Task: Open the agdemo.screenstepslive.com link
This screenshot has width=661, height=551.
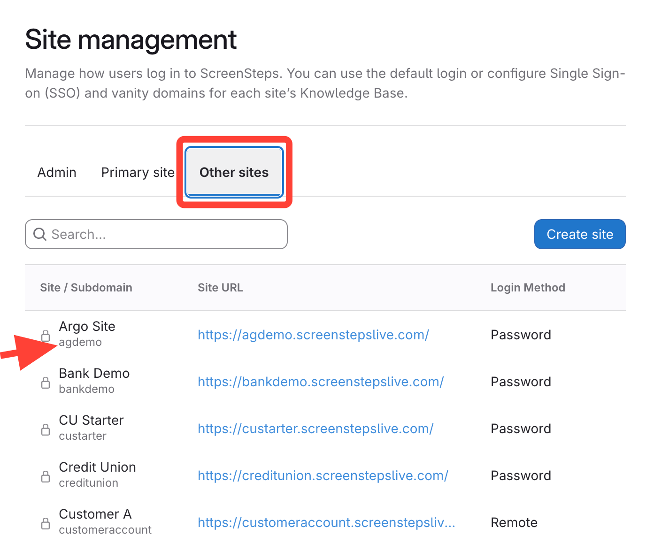Action: point(313,335)
